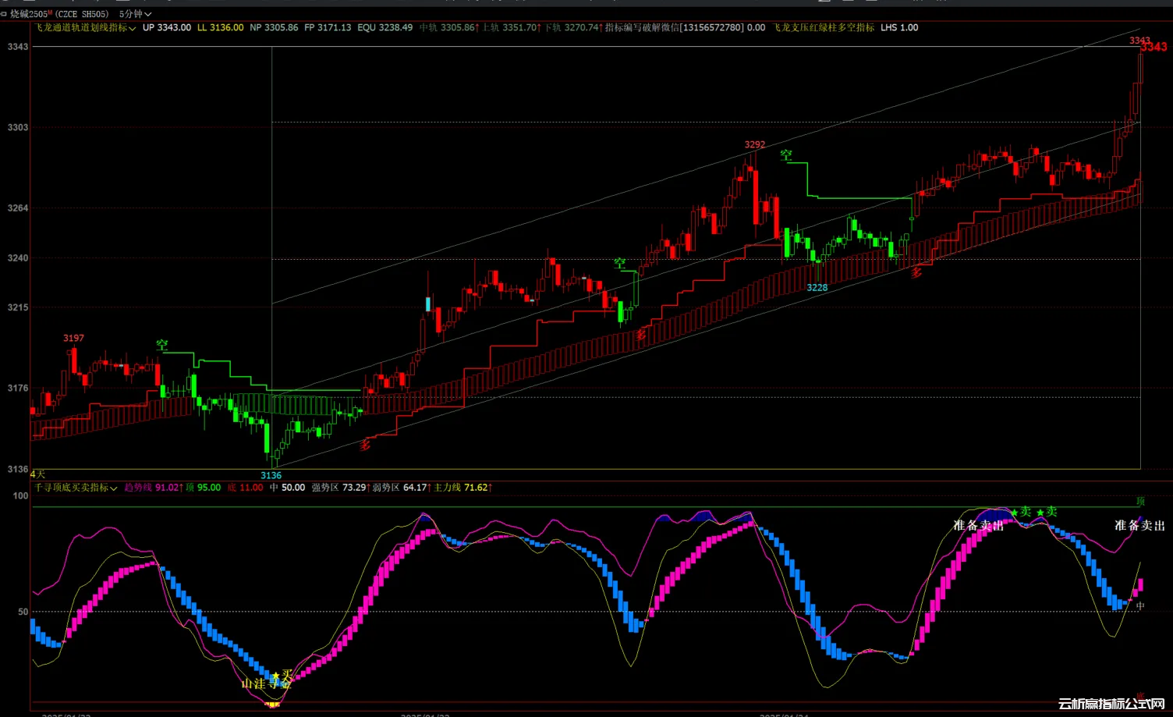Open the 5分钟 timeframe dropdown

[x=135, y=14]
